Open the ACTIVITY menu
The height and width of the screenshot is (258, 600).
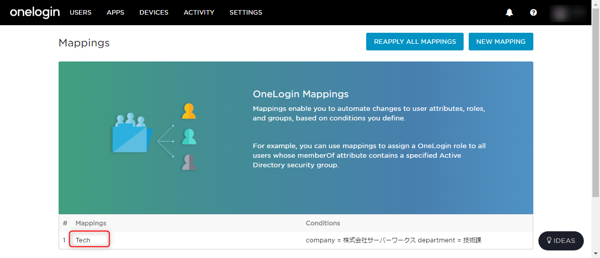[x=199, y=12]
